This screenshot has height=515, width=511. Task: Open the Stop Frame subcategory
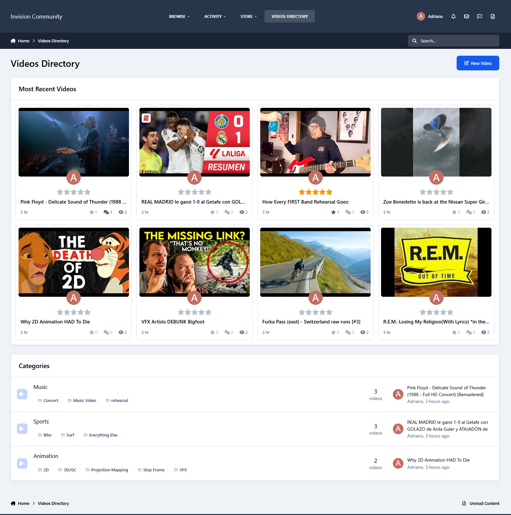151,470
